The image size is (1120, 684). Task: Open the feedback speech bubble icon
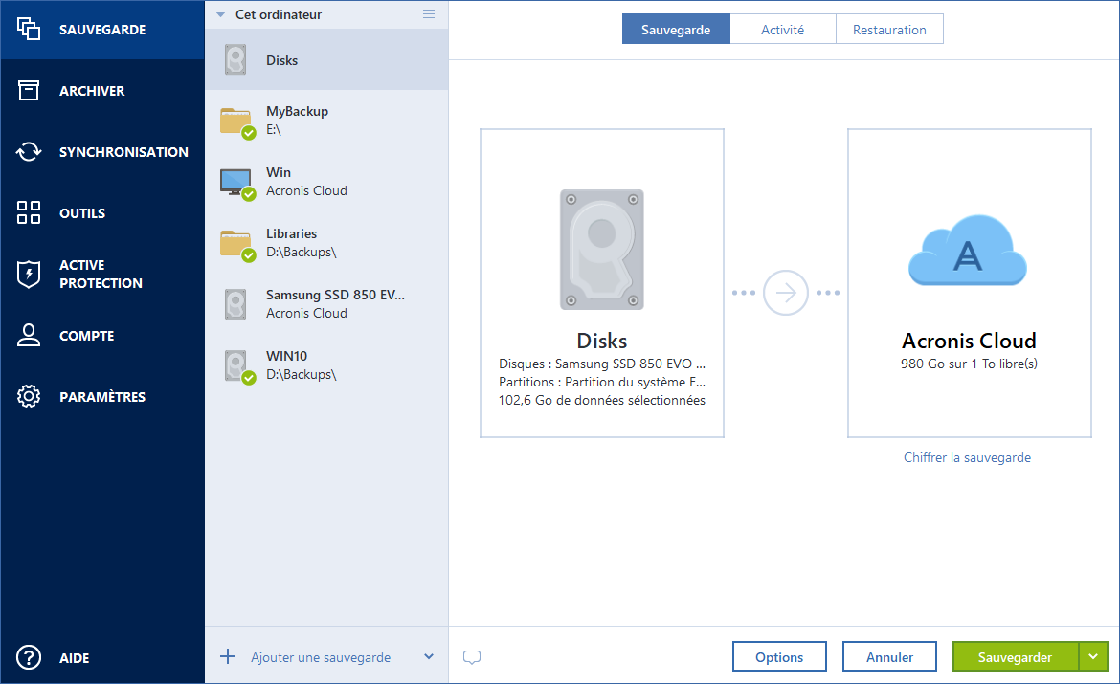(x=471, y=656)
